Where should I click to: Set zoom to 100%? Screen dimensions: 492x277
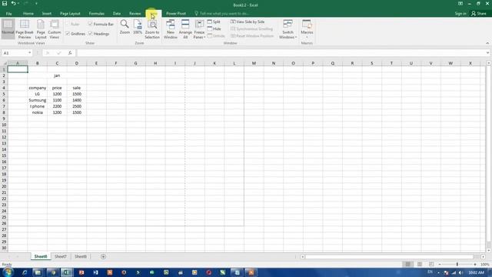138,27
